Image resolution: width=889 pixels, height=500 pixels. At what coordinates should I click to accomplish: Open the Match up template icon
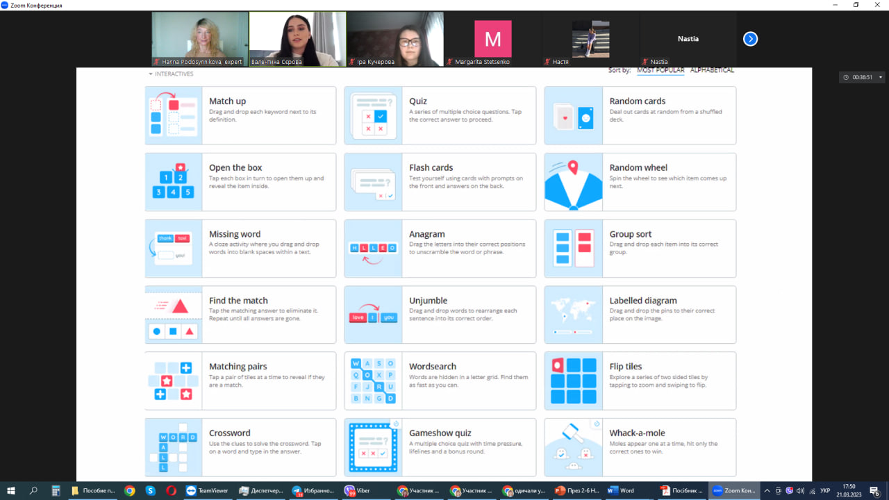173,115
